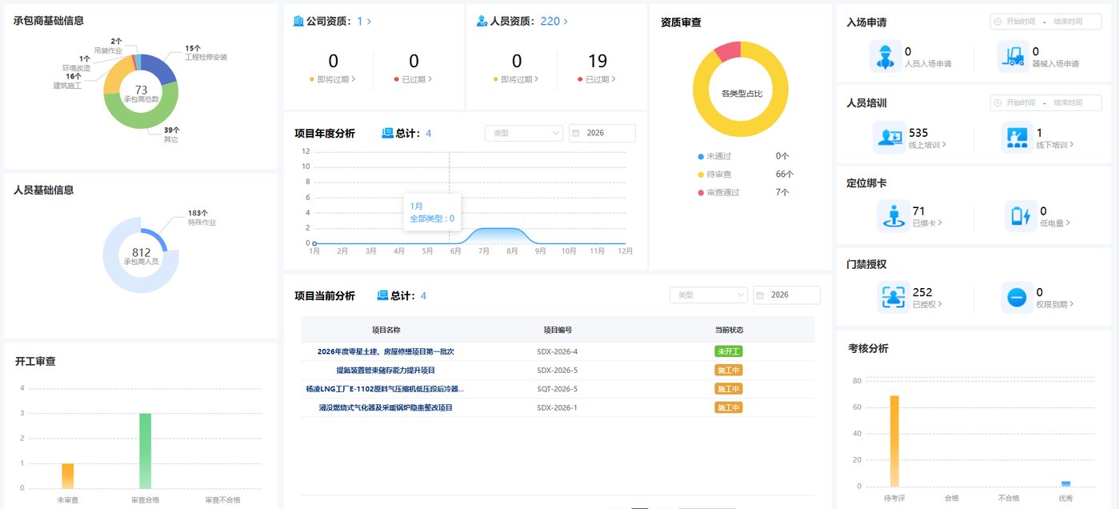Click the 低电量 battery icon

tap(1021, 216)
